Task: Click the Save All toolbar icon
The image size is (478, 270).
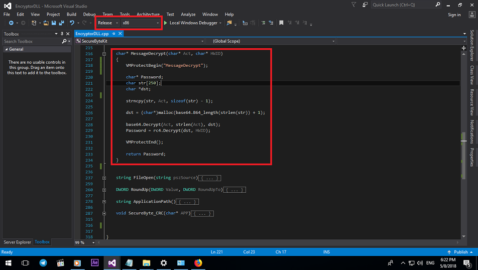Action: [x=61, y=23]
